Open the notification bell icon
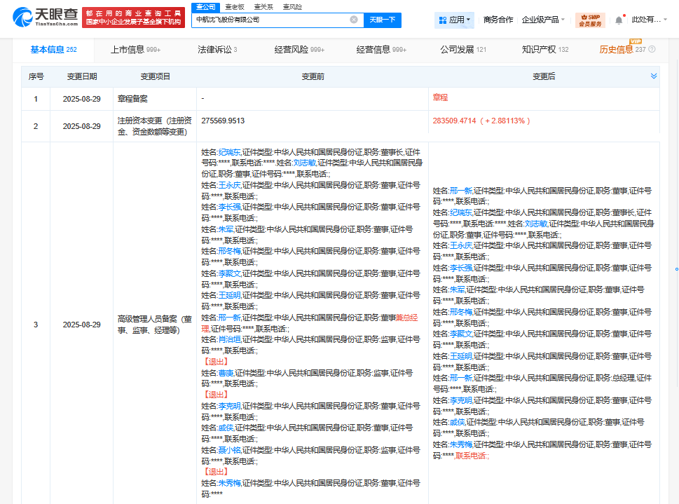The image size is (679, 504). [619, 19]
